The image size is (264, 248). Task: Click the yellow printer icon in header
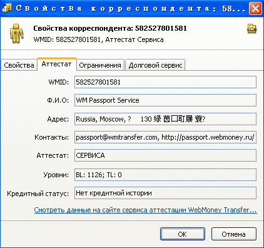coord(251,29)
